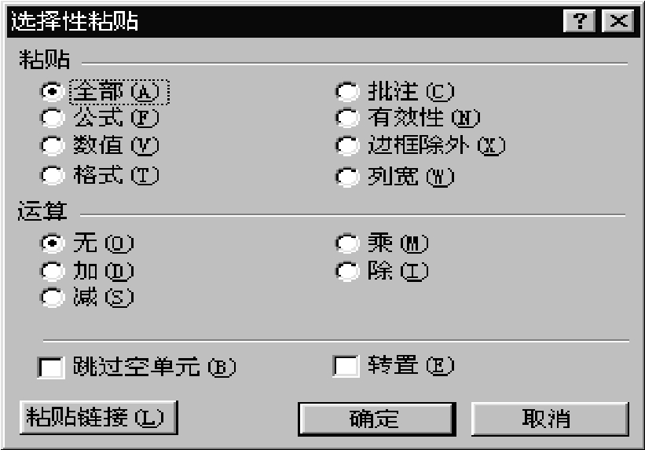Pick the 乘 (M) operation

tap(347, 243)
